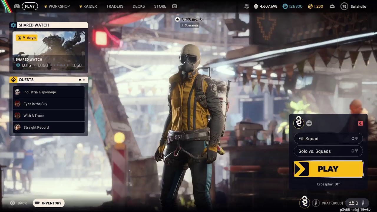Click the Ballaholic username in top bar
The height and width of the screenshot is (212, 377).
358,6
